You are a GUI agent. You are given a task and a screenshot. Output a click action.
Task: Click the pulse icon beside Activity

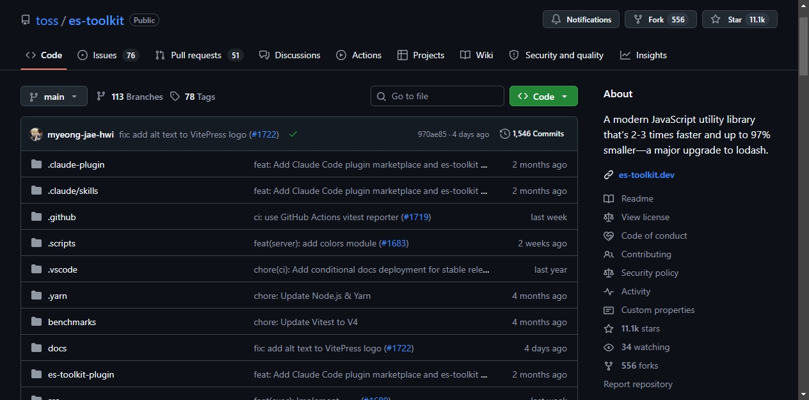pyautogui.click(x=609, y=291)
